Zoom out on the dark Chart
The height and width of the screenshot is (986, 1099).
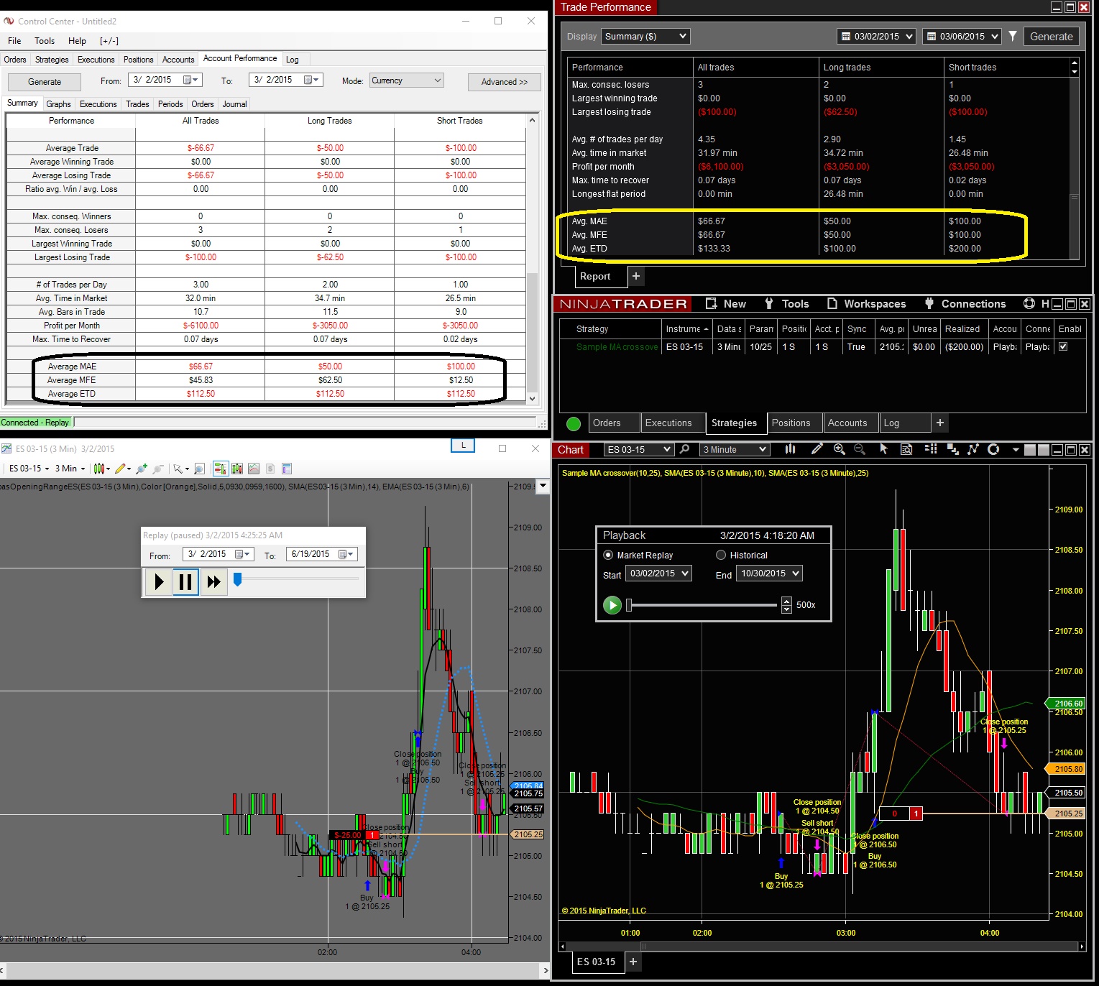860,449
